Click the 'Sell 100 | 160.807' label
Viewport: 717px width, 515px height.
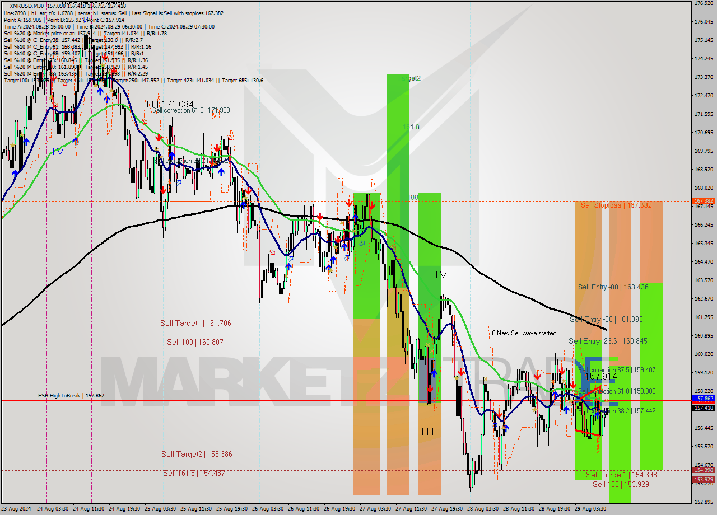[x=194, y=342]
